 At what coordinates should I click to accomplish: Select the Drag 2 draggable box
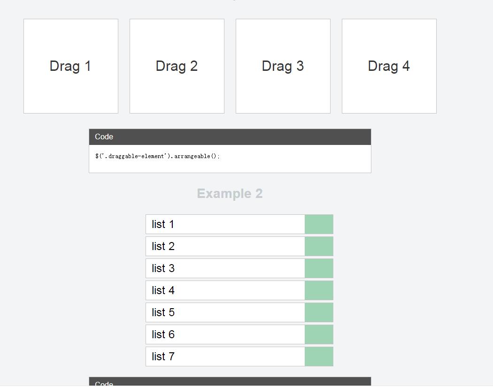pos(177,66)
